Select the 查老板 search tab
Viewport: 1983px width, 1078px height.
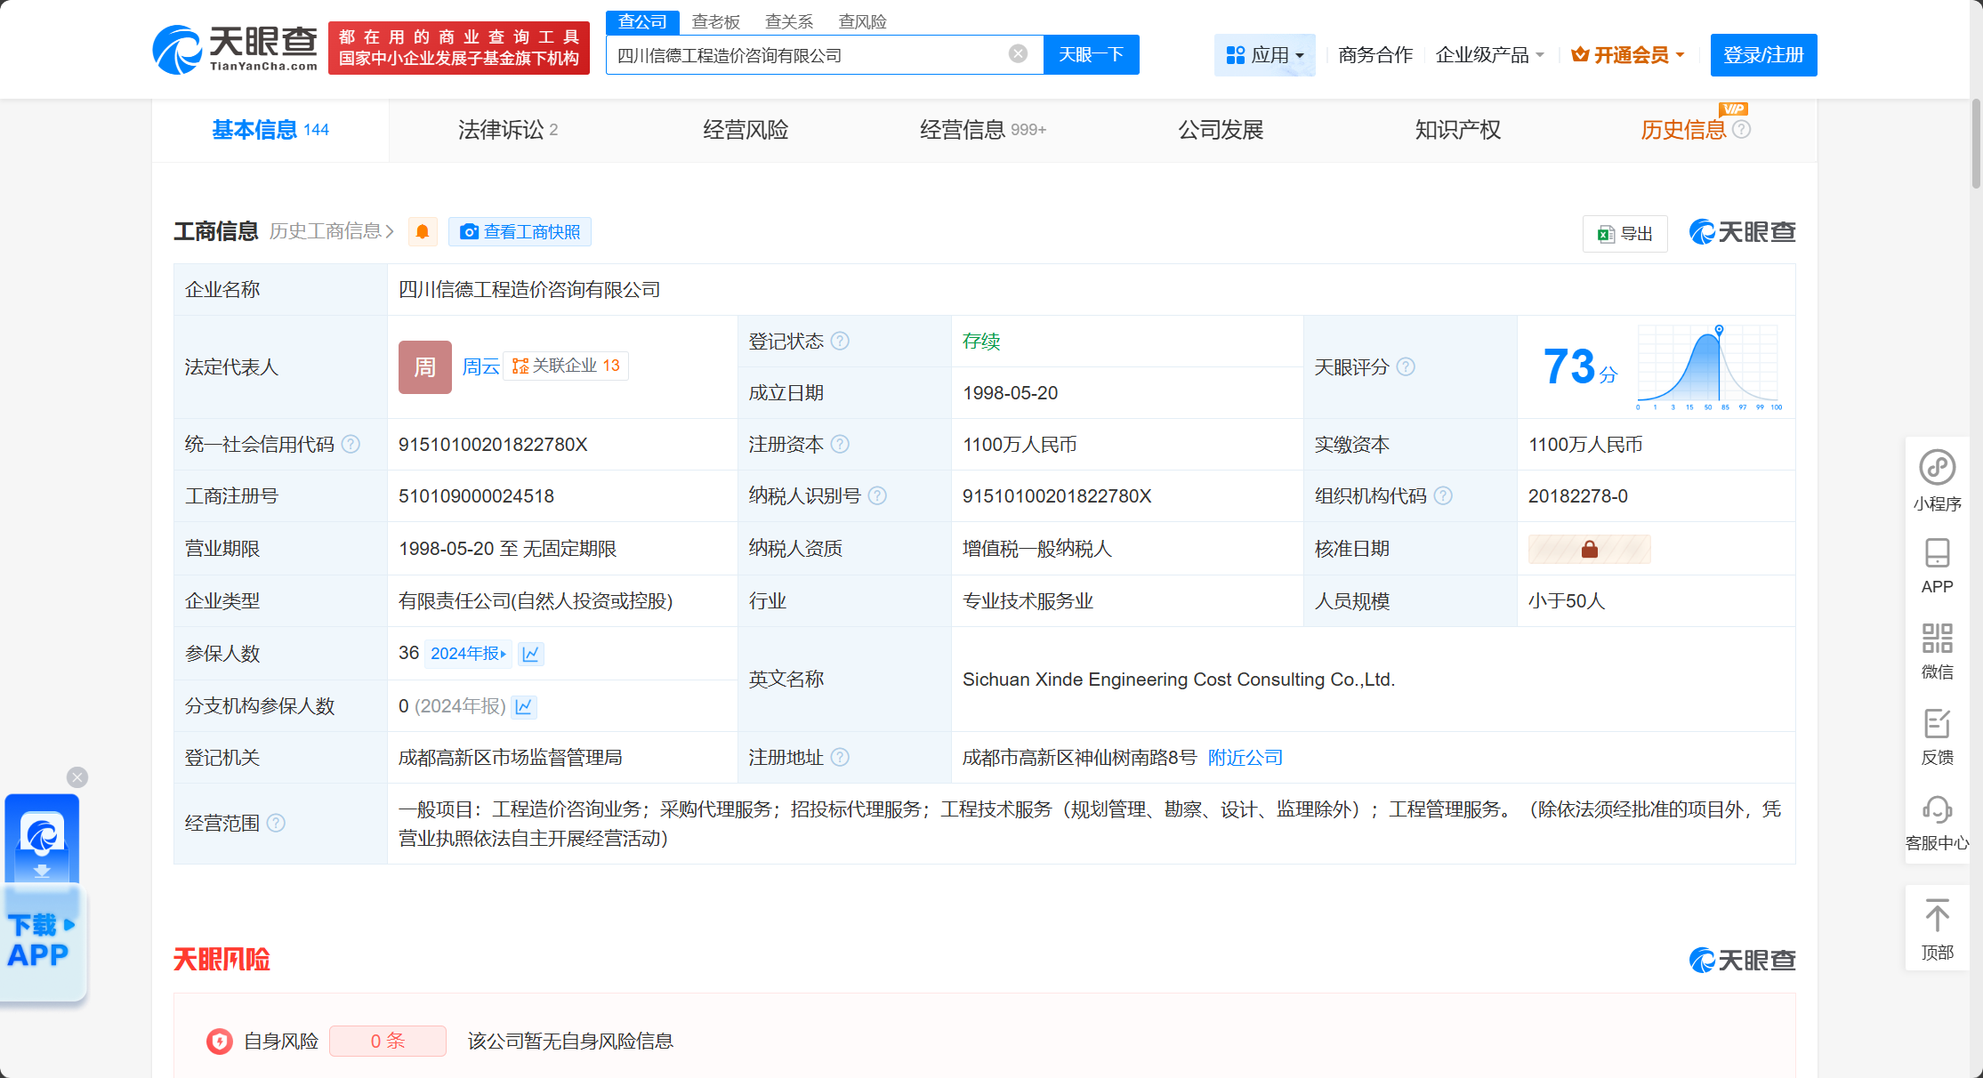point(715,21)
